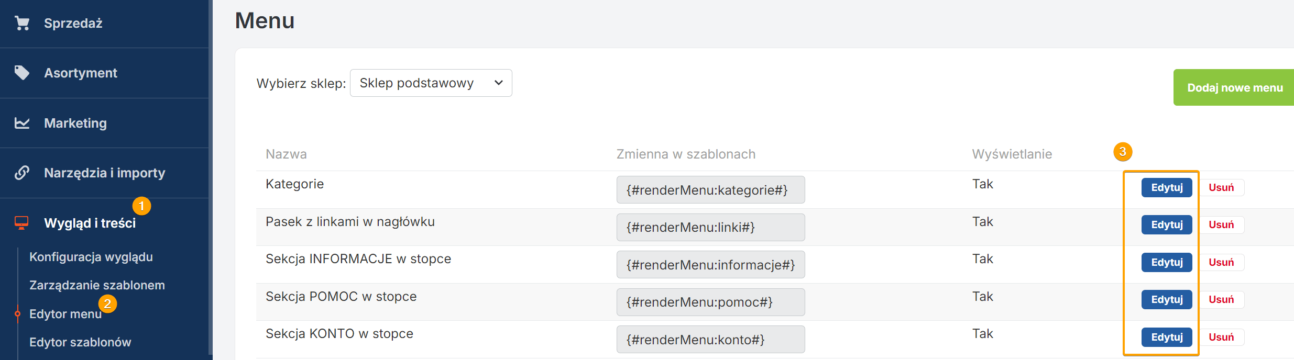Screen dimensions: 1294x360
Task: Delete the Sekcja KONTO w stopce menu
Action: 1221,337
